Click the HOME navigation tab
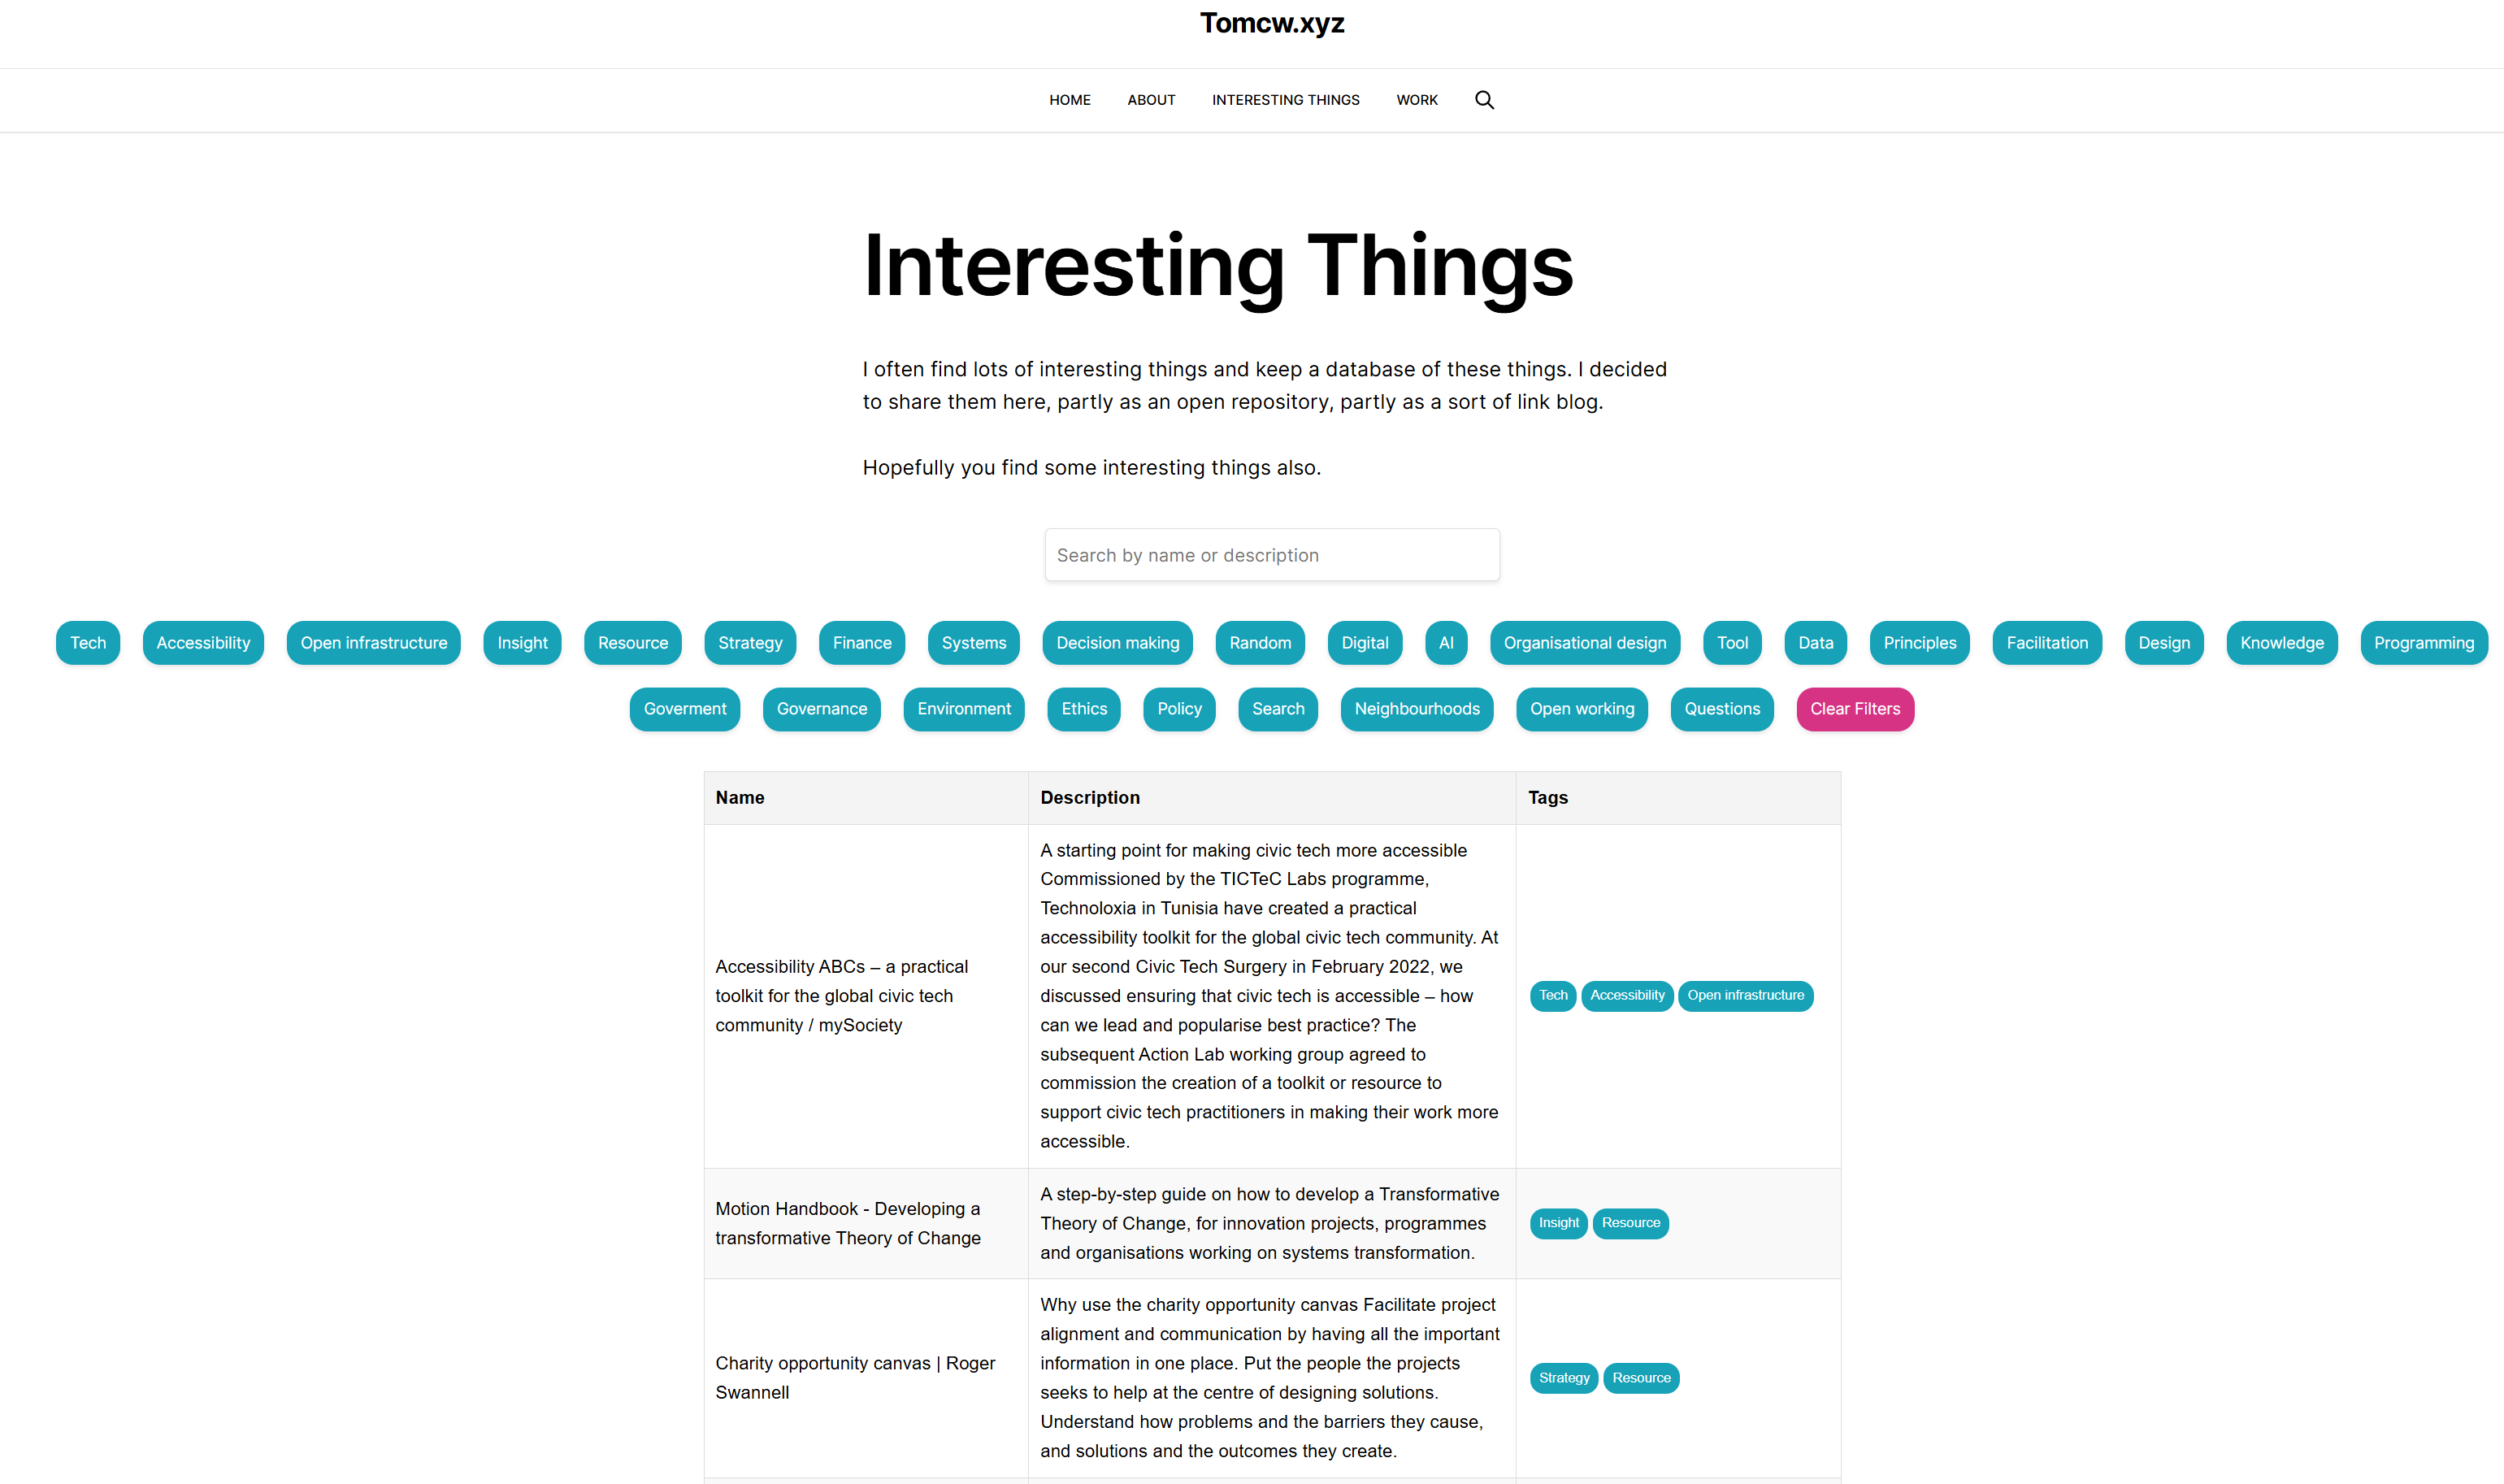Viewport: 2504px width, 1484px height. pos(1069,99)
